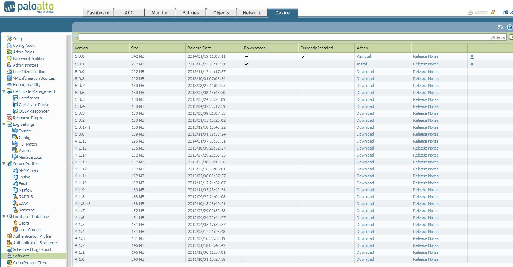The image size is (513, 267).
Task: Go to the Network tab
Action: pyautogui.click(x=252, y=12)
